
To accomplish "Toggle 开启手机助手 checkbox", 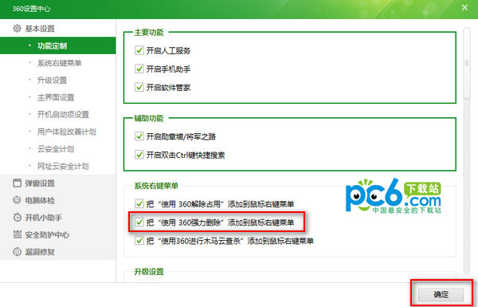I will (139, 69).
